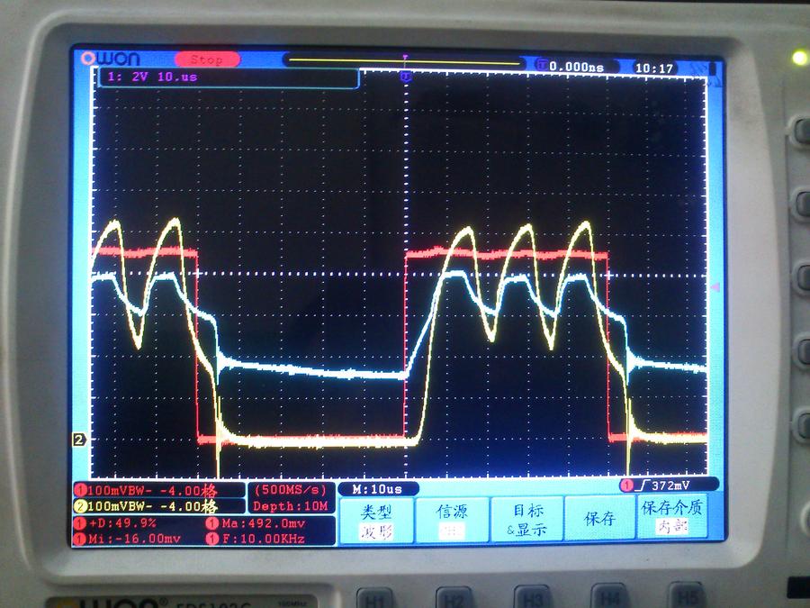The image size is (810, 608).
Task: Click the 10:17 clock display
Action: coord(654,68)
